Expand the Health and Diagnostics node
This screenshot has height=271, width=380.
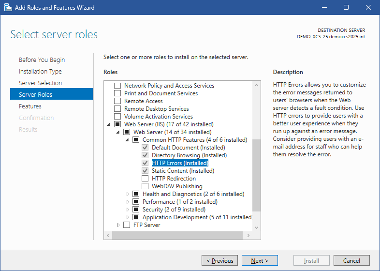click(x=128, y=194)
